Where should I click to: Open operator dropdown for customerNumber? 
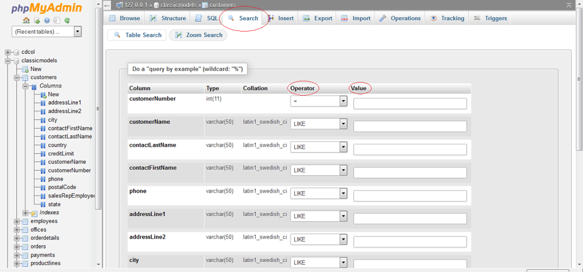[343, 101]
